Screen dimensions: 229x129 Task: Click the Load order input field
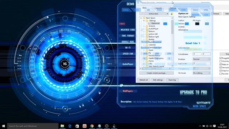(x=202, y=63)
